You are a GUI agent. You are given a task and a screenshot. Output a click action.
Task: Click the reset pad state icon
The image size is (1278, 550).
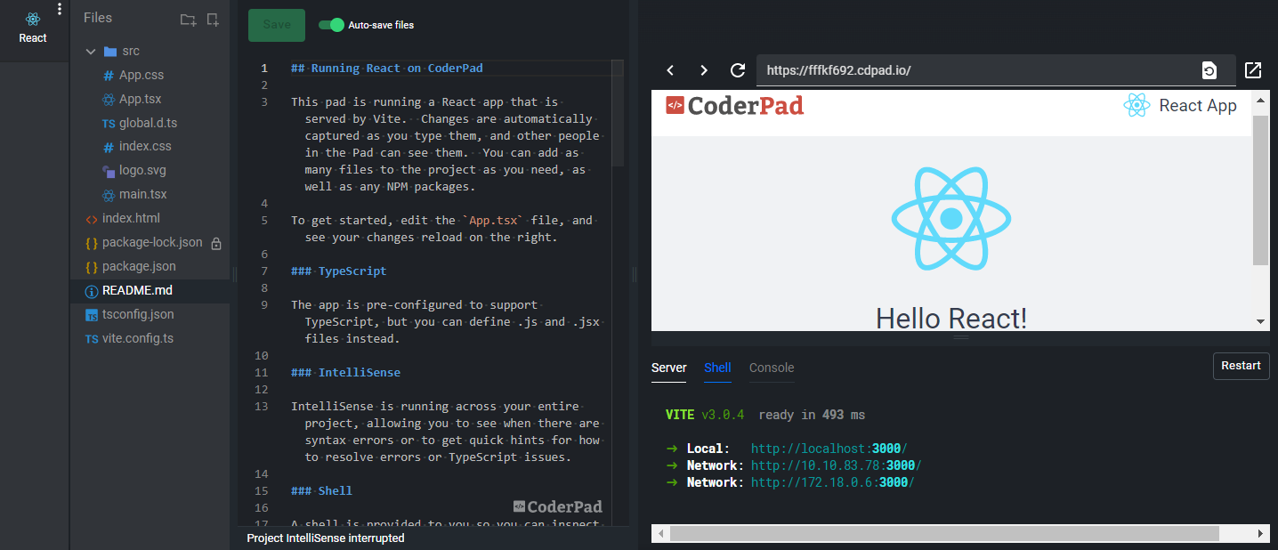tap(1209, 69)
